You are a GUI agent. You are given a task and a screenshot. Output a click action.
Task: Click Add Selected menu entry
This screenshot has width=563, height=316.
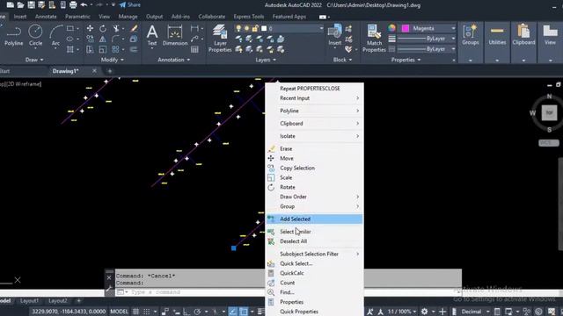315,219
